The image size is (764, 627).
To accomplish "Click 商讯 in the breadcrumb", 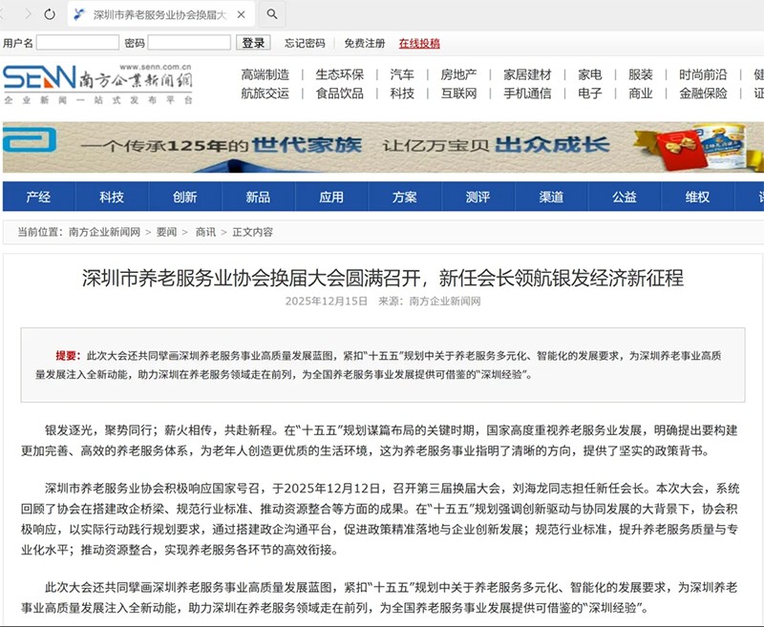I will (205, 232).
